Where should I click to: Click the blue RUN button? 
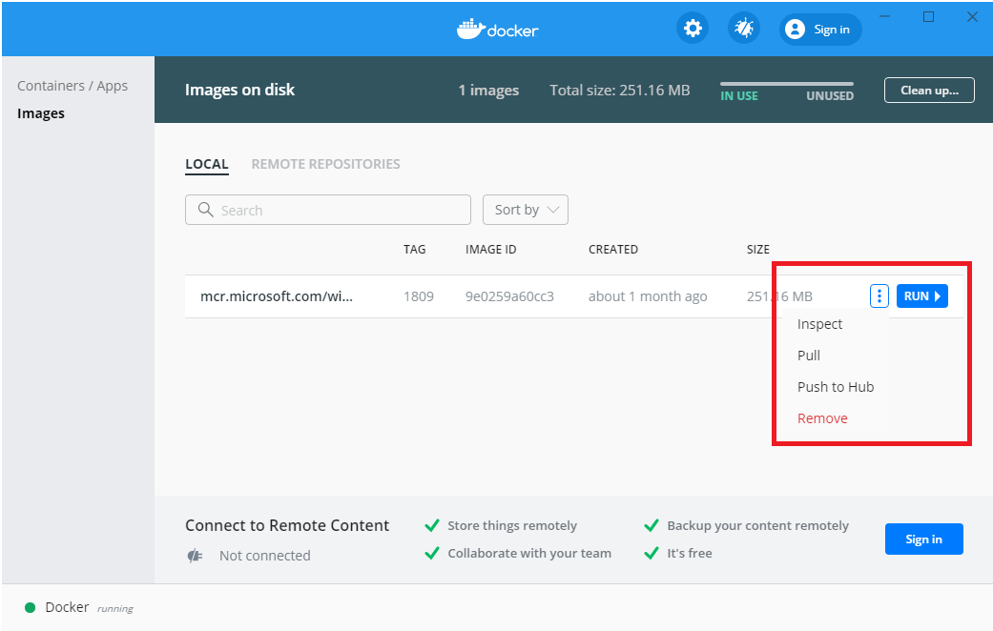921,296
